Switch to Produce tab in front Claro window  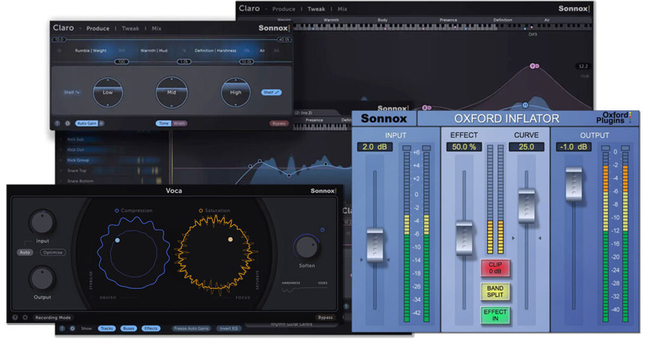tap(98, 29)
